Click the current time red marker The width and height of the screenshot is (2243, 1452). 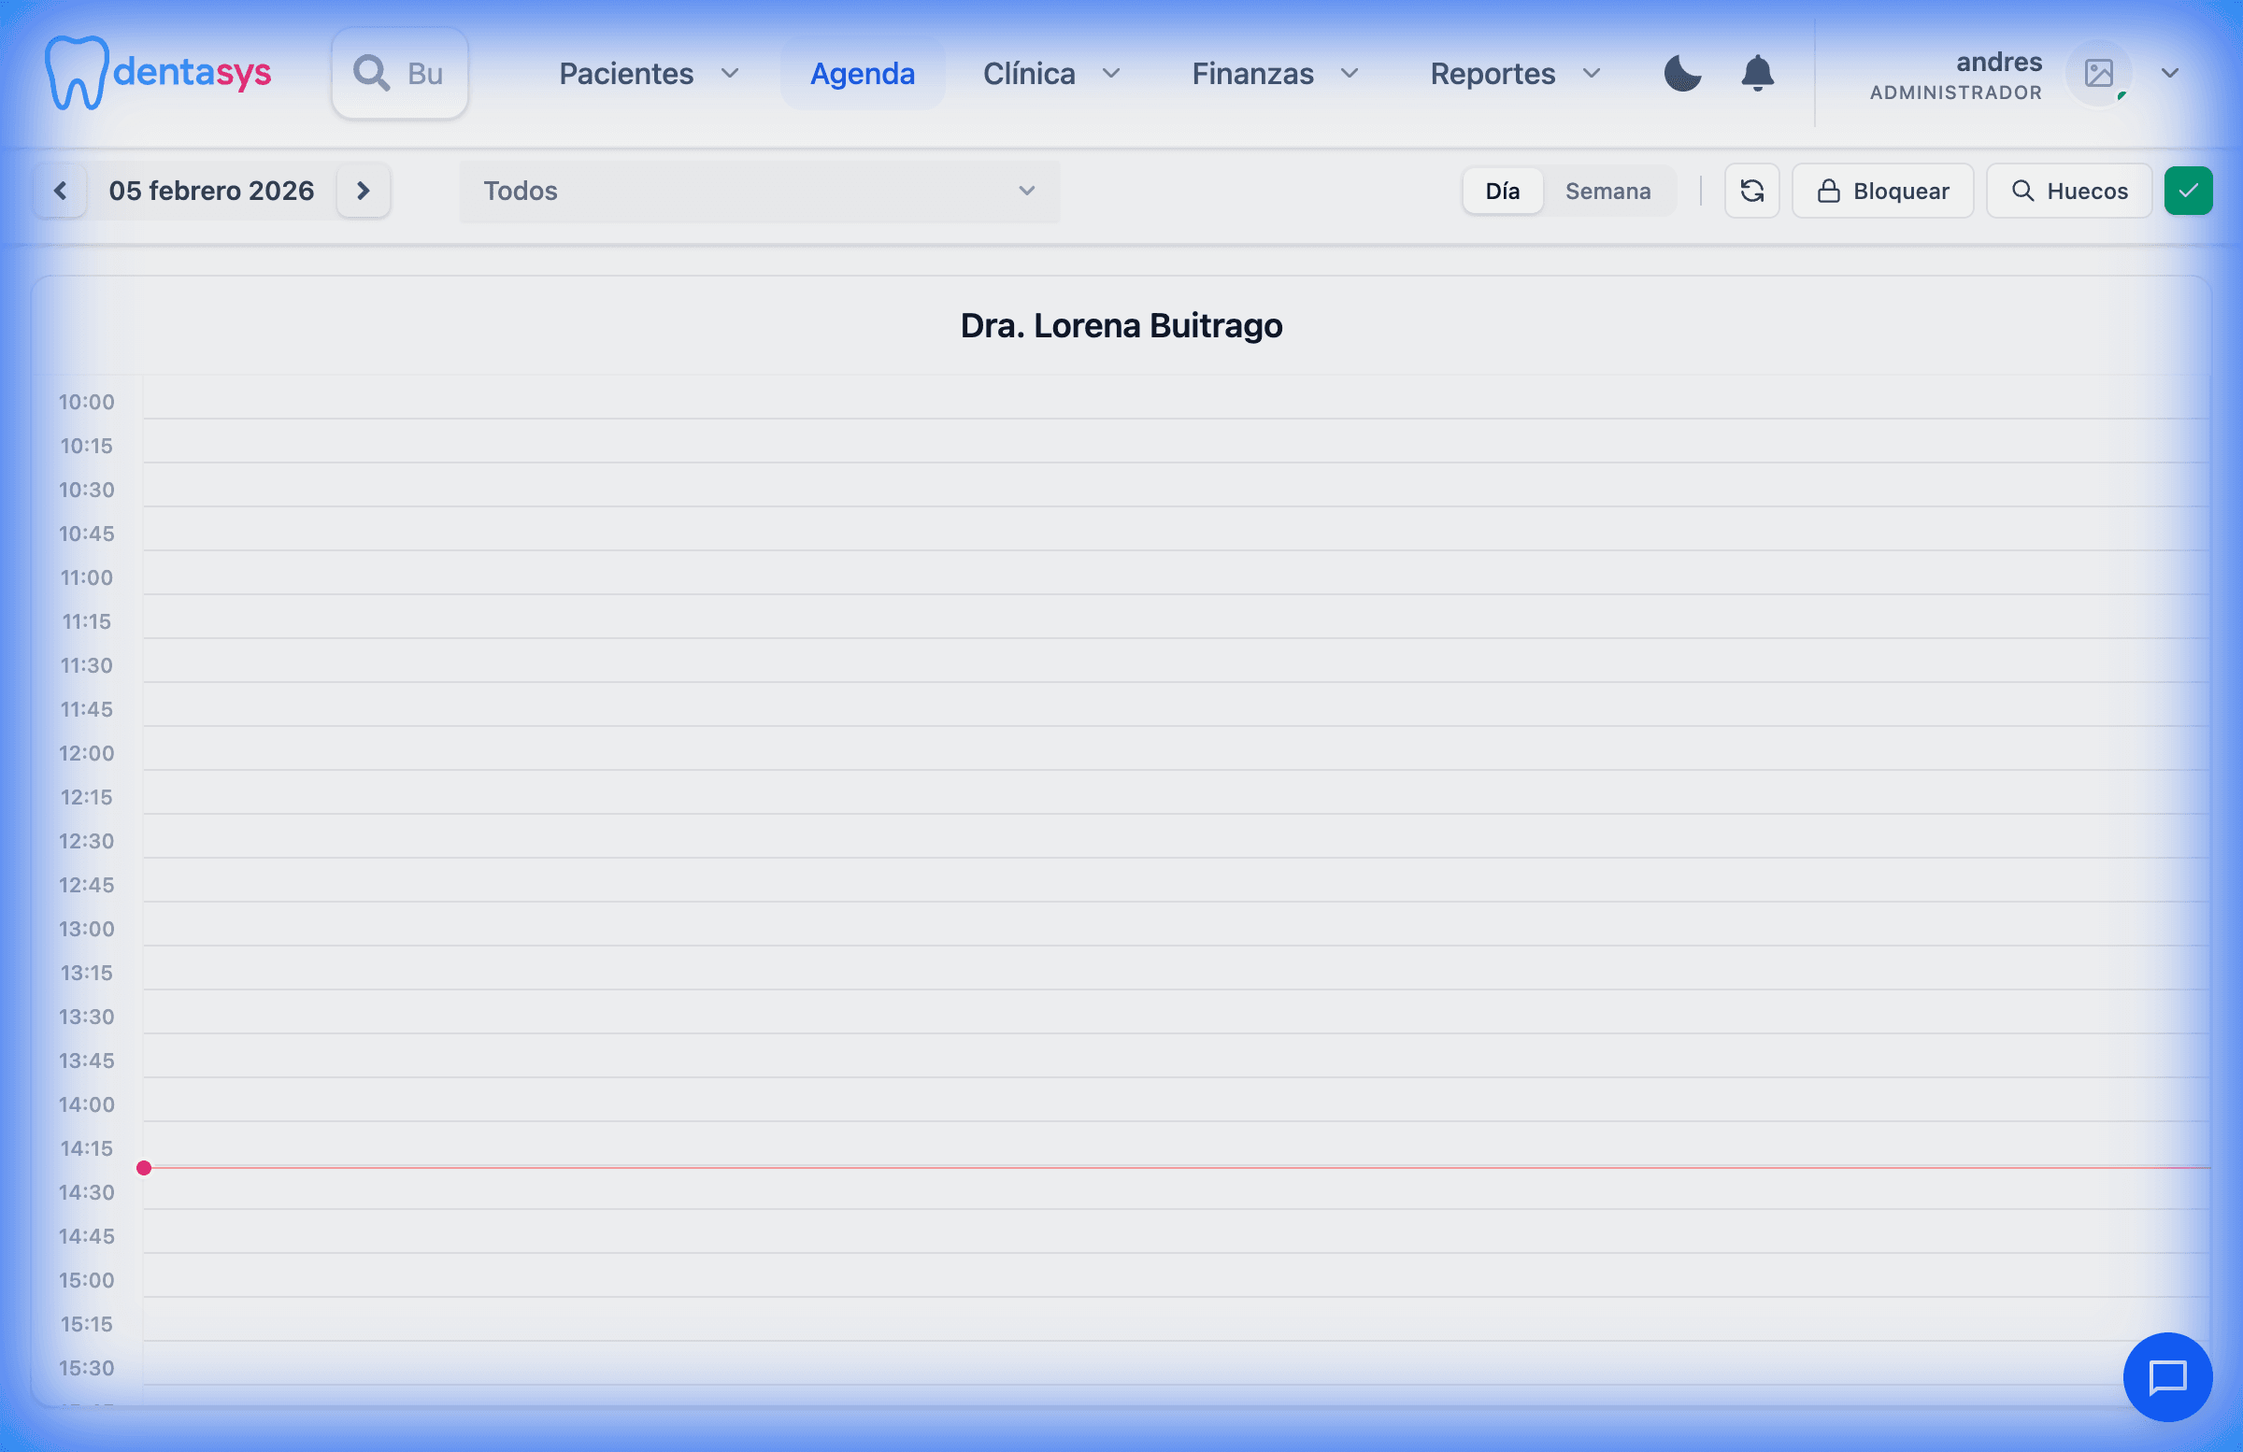(x=144, y=1167)
